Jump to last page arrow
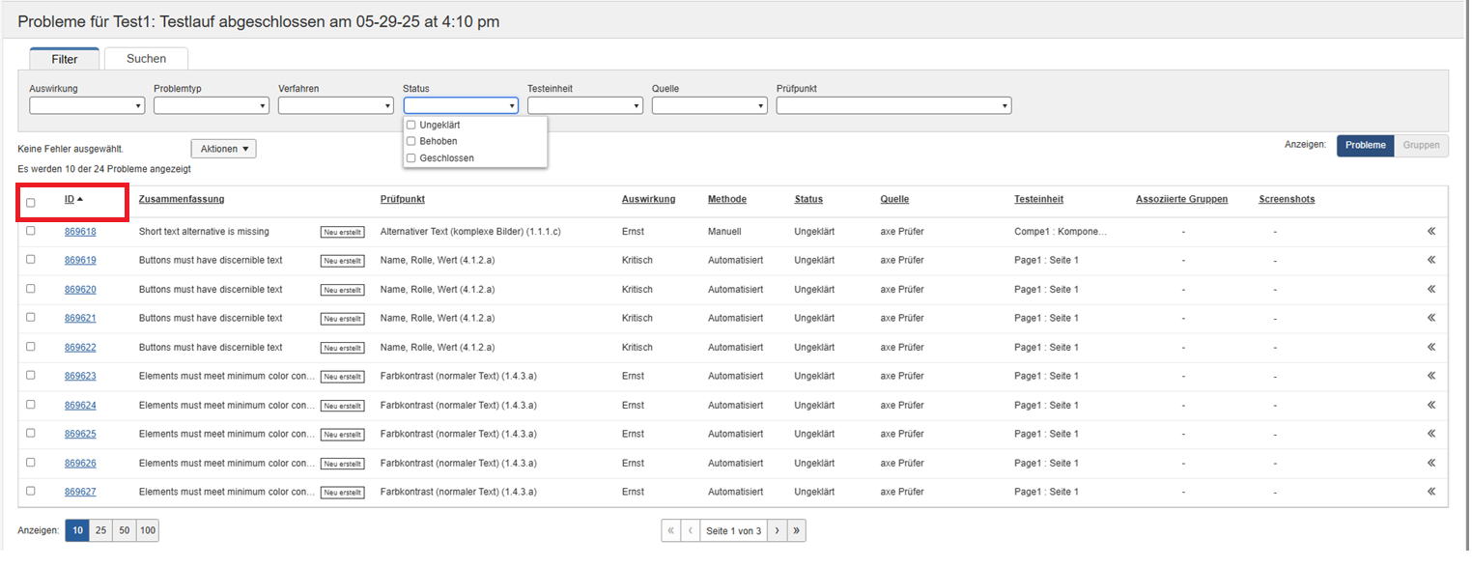This screenshot has width=1472, height=567. click(797, 531)
